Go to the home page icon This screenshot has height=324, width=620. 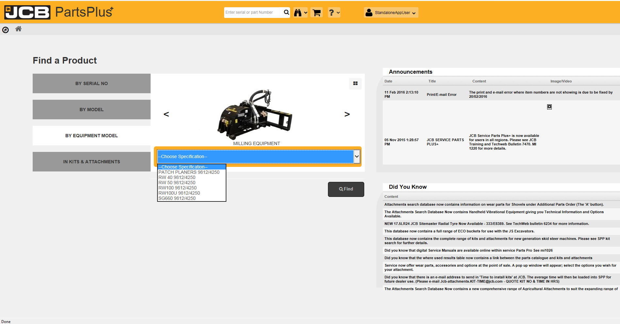[18, 29]
